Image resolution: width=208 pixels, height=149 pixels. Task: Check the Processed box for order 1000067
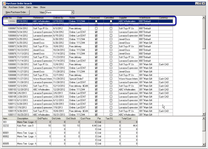(96, 28)
